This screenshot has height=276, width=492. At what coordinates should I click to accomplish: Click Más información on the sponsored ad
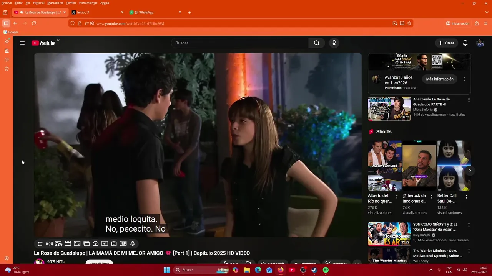(440, 79)
